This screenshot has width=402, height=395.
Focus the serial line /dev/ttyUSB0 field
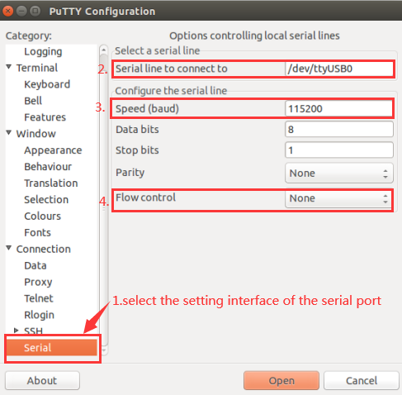339,69
